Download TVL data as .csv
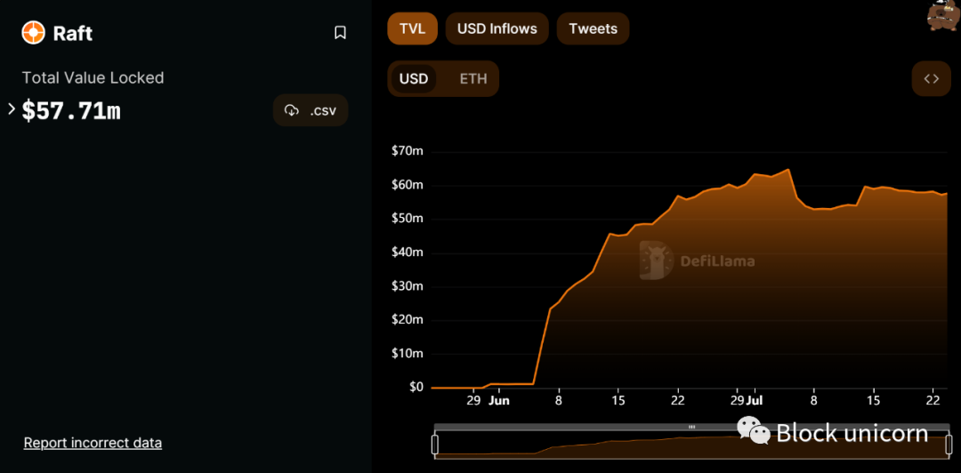961x473 pixels. pos(311,110)
